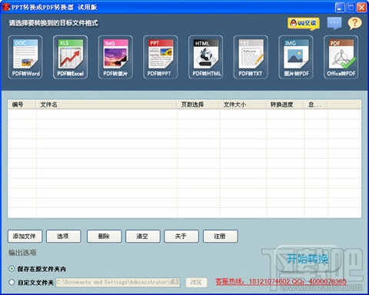The height and width of the screenshot is (295, 369).
Task: Click the truncated 总... column header
Action: click(316, 104)
